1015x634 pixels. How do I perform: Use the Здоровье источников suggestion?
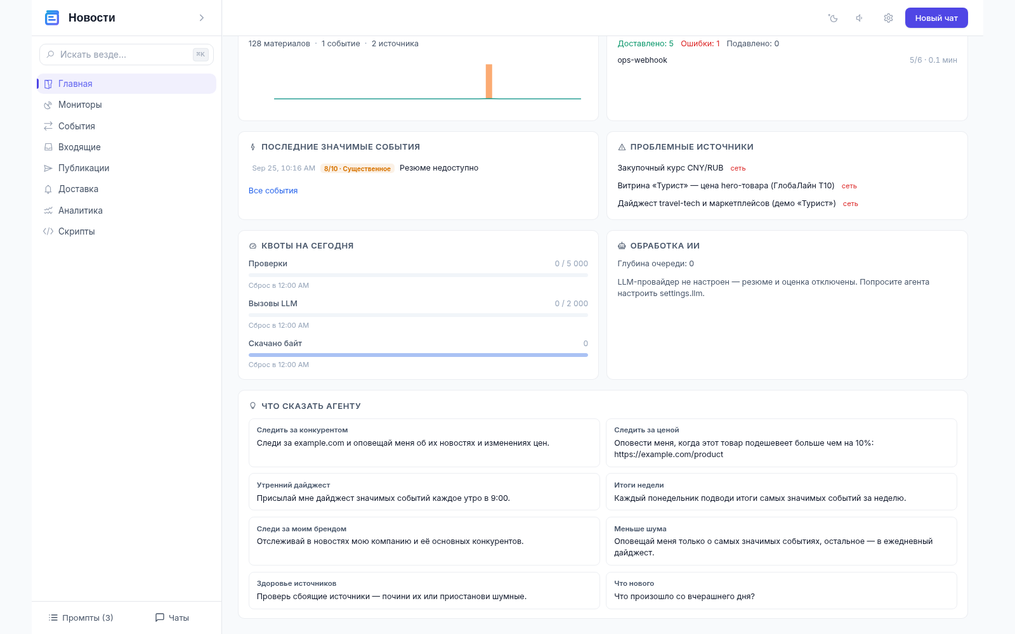[424, 590]
